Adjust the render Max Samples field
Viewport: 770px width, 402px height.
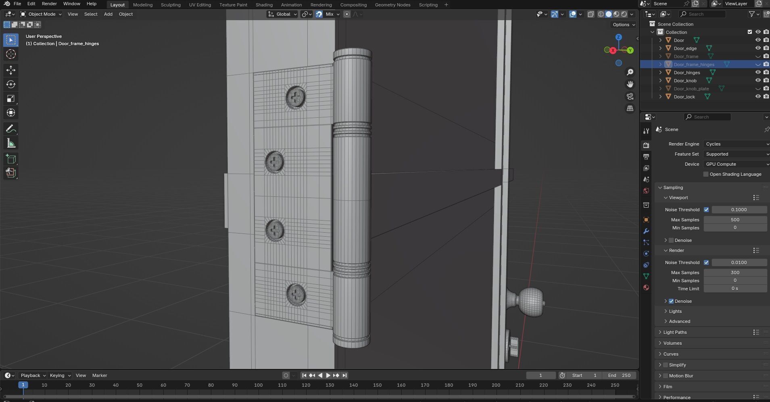tap(735, 273)
